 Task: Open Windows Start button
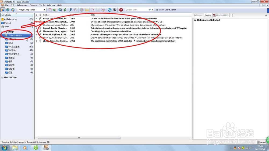[x=4, y=148]
